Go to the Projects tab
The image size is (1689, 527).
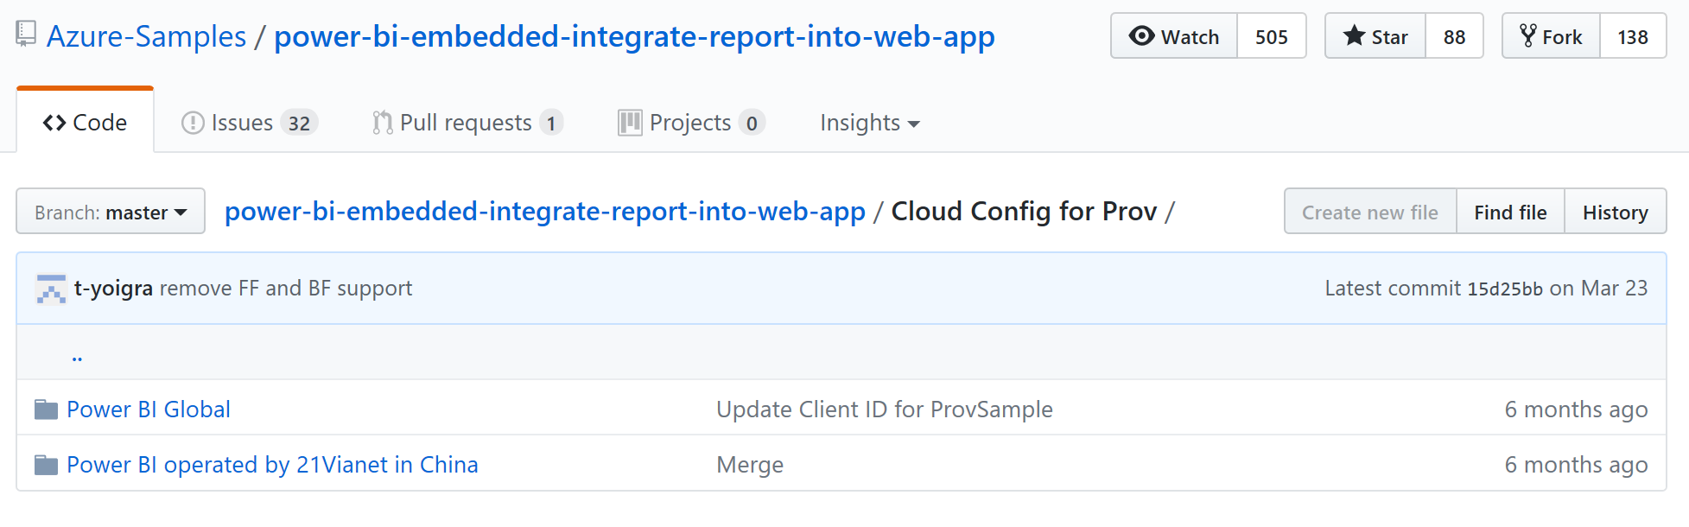point(690,123)
